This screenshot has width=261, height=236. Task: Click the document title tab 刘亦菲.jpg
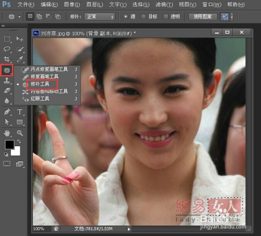[88, 33]
